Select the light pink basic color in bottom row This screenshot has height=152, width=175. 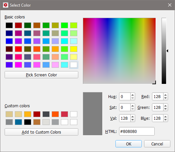click(x=55, y=65)
